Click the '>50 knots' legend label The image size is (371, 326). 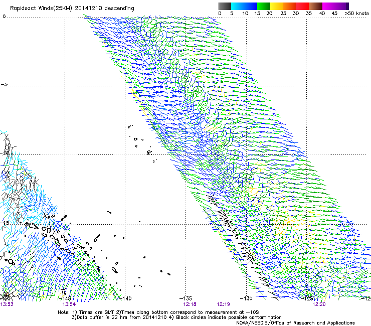click(x=356, y=14)
